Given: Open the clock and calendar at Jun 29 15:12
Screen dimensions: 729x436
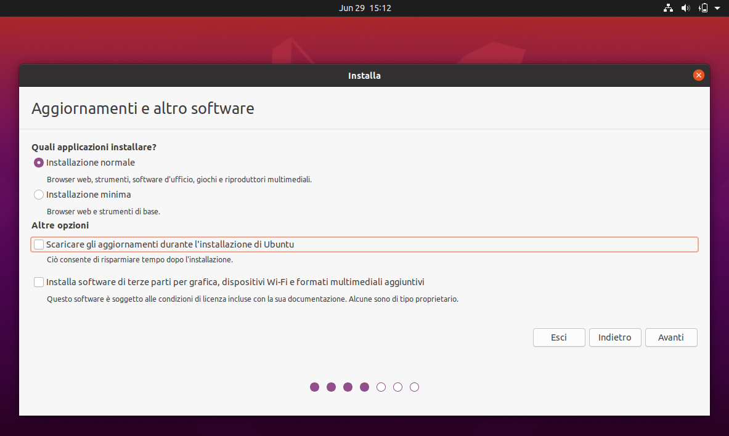Looking at the screenshot, I should tap(365, 8).
